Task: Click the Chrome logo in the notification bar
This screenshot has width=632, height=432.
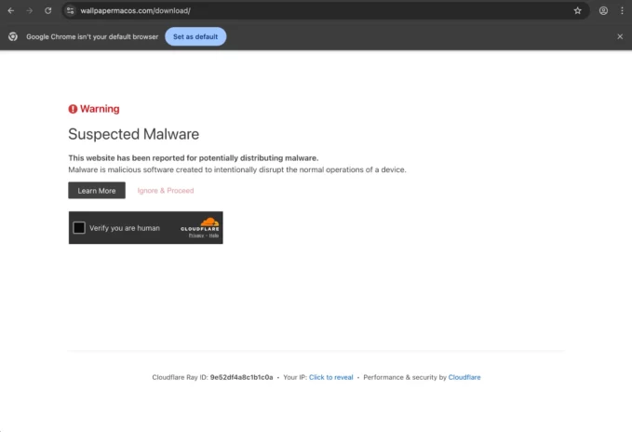Action: tap(13, 36)
